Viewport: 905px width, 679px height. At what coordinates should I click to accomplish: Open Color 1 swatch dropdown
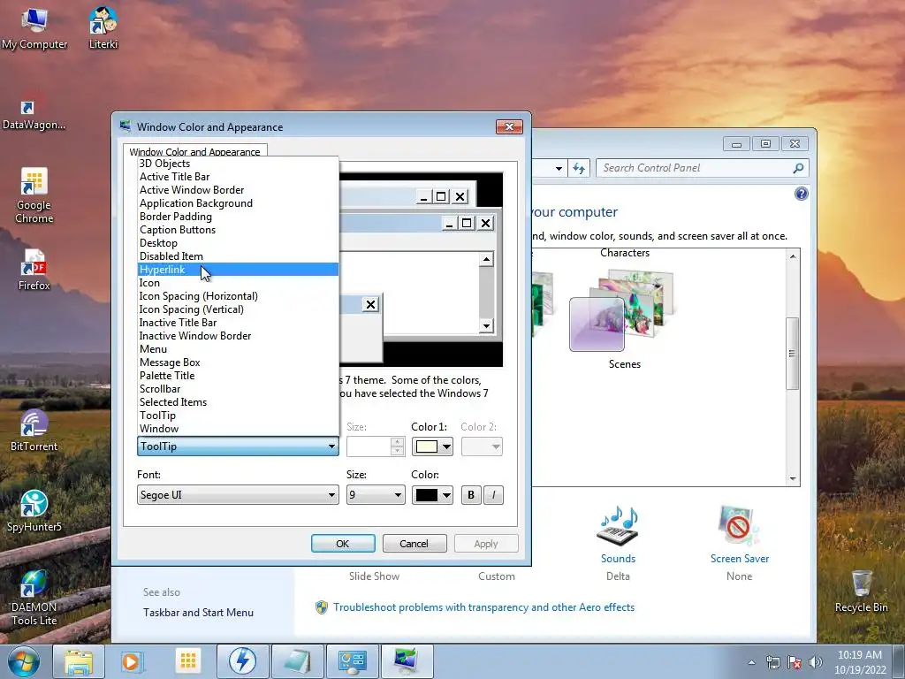(432, 446)
